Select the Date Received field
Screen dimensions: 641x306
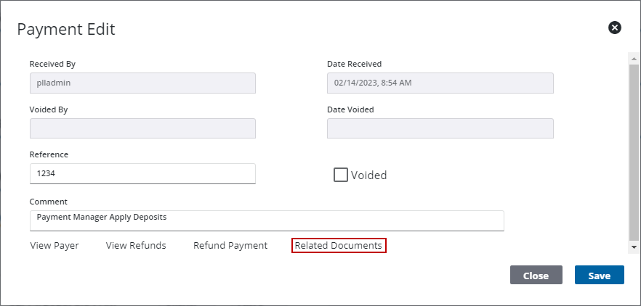(x=440, y=83)
